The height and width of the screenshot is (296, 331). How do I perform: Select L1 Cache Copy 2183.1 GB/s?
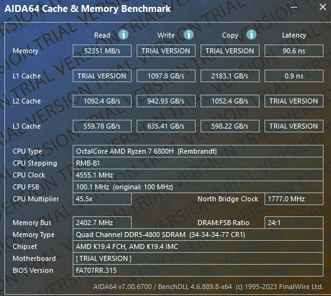click(230, 76)
